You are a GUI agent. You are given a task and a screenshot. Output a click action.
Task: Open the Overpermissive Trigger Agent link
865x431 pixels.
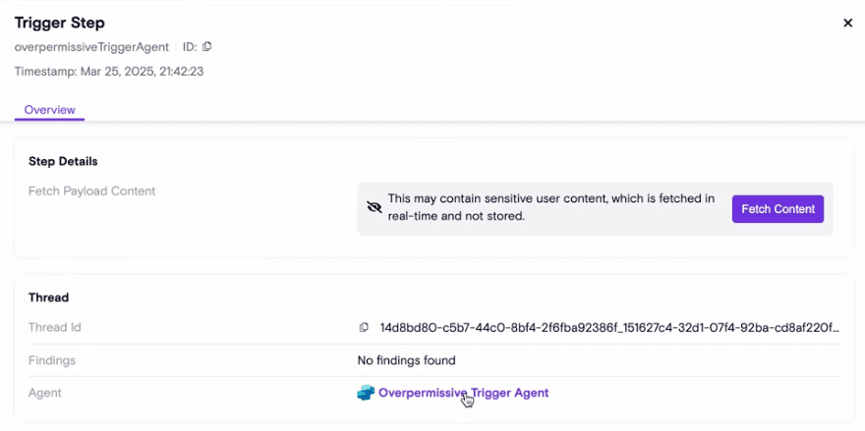click(463, 393)
